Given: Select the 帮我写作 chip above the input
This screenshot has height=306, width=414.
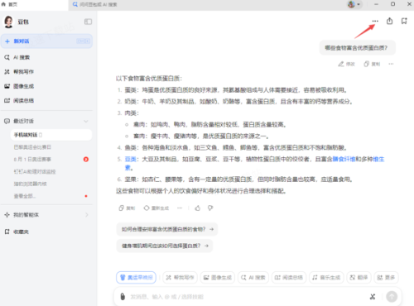Looking at the screenshot, I should 180,277.
